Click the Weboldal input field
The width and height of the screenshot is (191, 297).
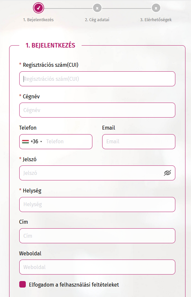click(x=97, y=267)
